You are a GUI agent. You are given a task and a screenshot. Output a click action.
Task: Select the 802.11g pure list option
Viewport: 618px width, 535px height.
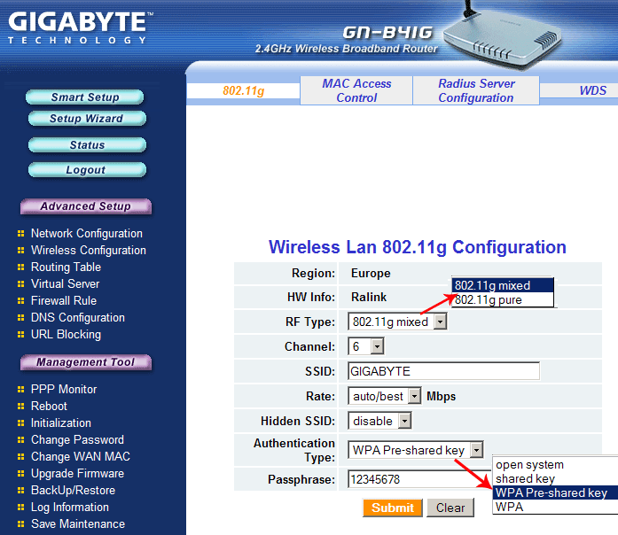pyautogui.click(x=503, y=300)
